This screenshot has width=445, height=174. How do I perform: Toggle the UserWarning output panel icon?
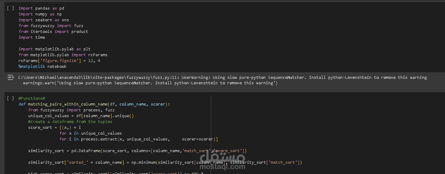pyautogui.click(x=10, y=78)
